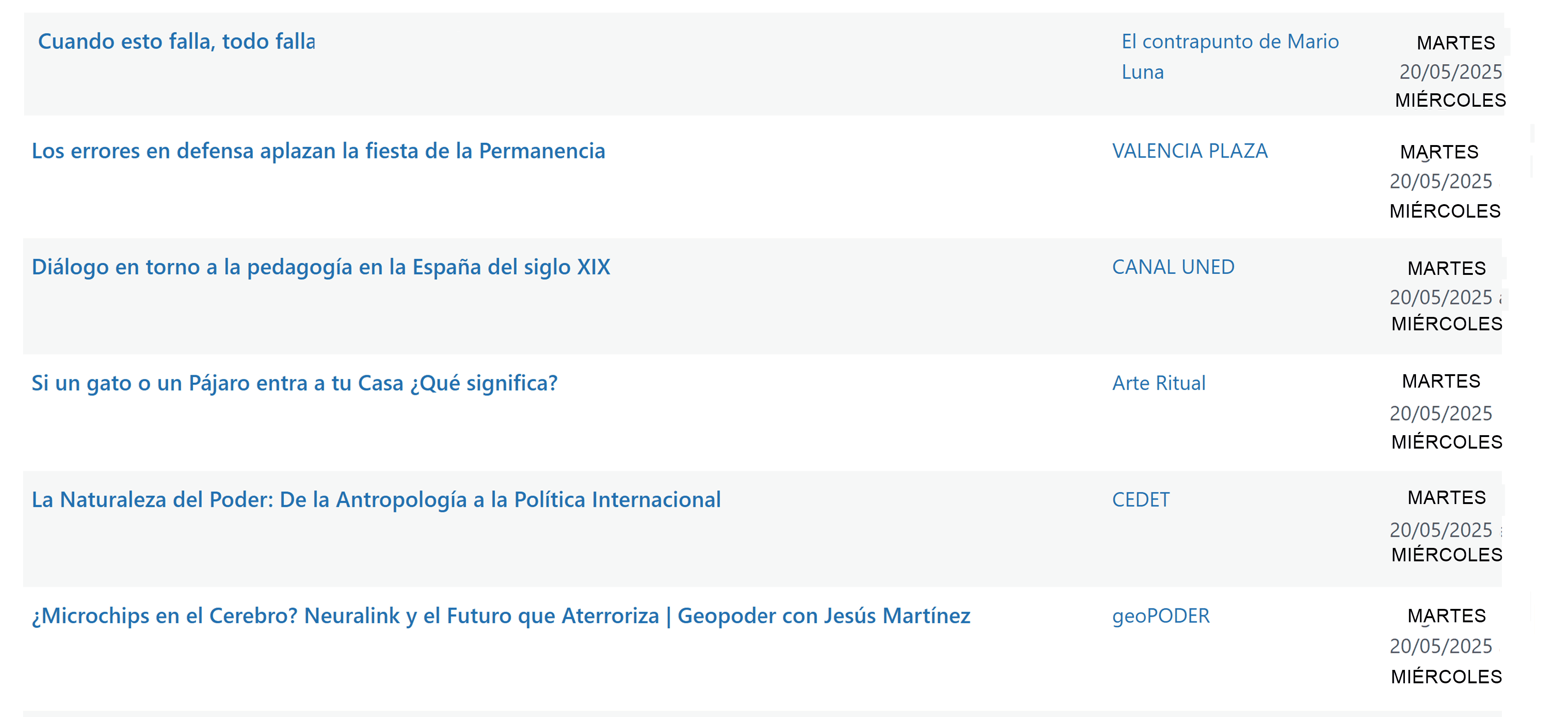Viewport: 1544px width, 717px height.
Task: Click the MARTES label in geoPODER row
Action: tap(1446, 616)
